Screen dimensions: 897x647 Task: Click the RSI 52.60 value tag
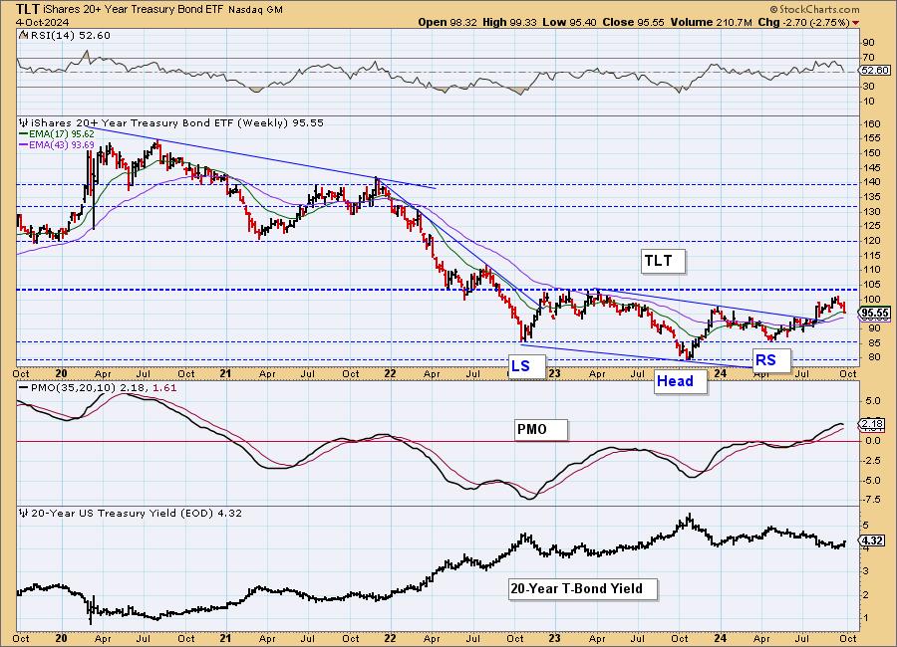pyautogui.click(x=875, y=71)
